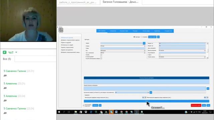This screenshot has width=214, height=120.
Task: Select Добавить пользователей в черный список item
Action: click(71, 52)
